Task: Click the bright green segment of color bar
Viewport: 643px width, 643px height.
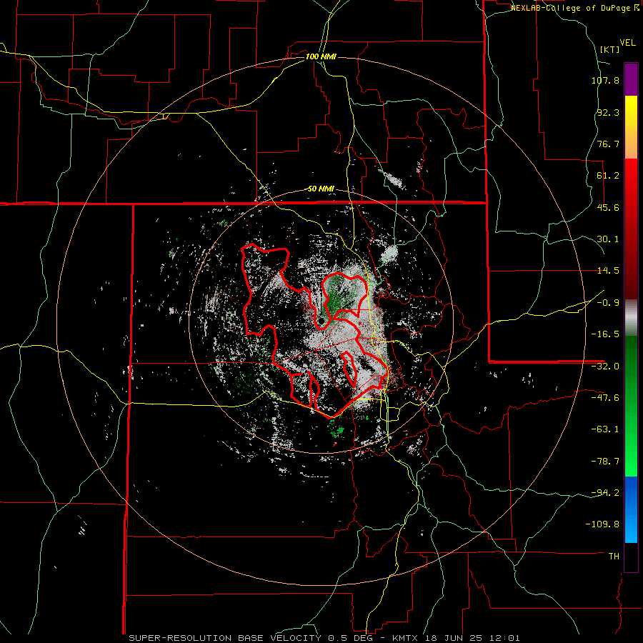Action: pyautogui.click(x=631, y=406)
